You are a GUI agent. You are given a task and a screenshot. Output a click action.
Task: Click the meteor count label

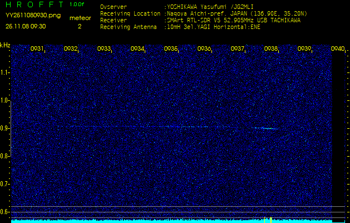(x=80, y=18)
